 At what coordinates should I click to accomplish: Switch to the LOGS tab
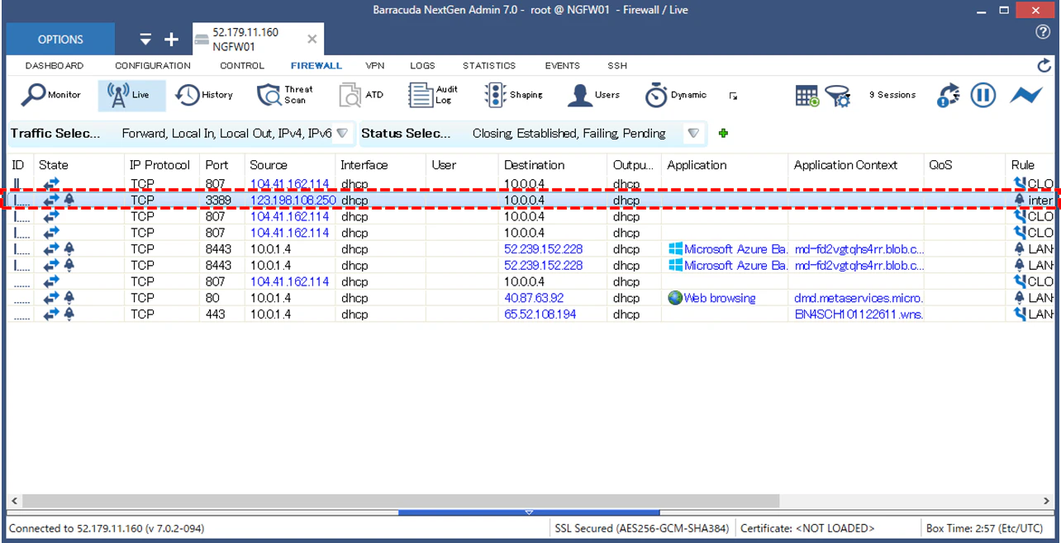click(x=422, y=66)
